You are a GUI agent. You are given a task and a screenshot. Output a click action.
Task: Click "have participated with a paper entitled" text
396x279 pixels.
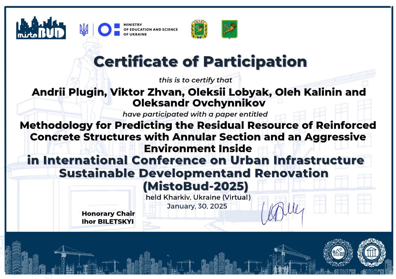tap(195, 114)
